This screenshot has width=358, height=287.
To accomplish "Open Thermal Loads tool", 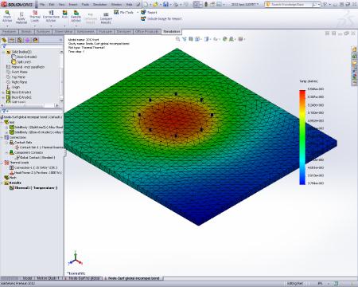I will pos(35,17).
